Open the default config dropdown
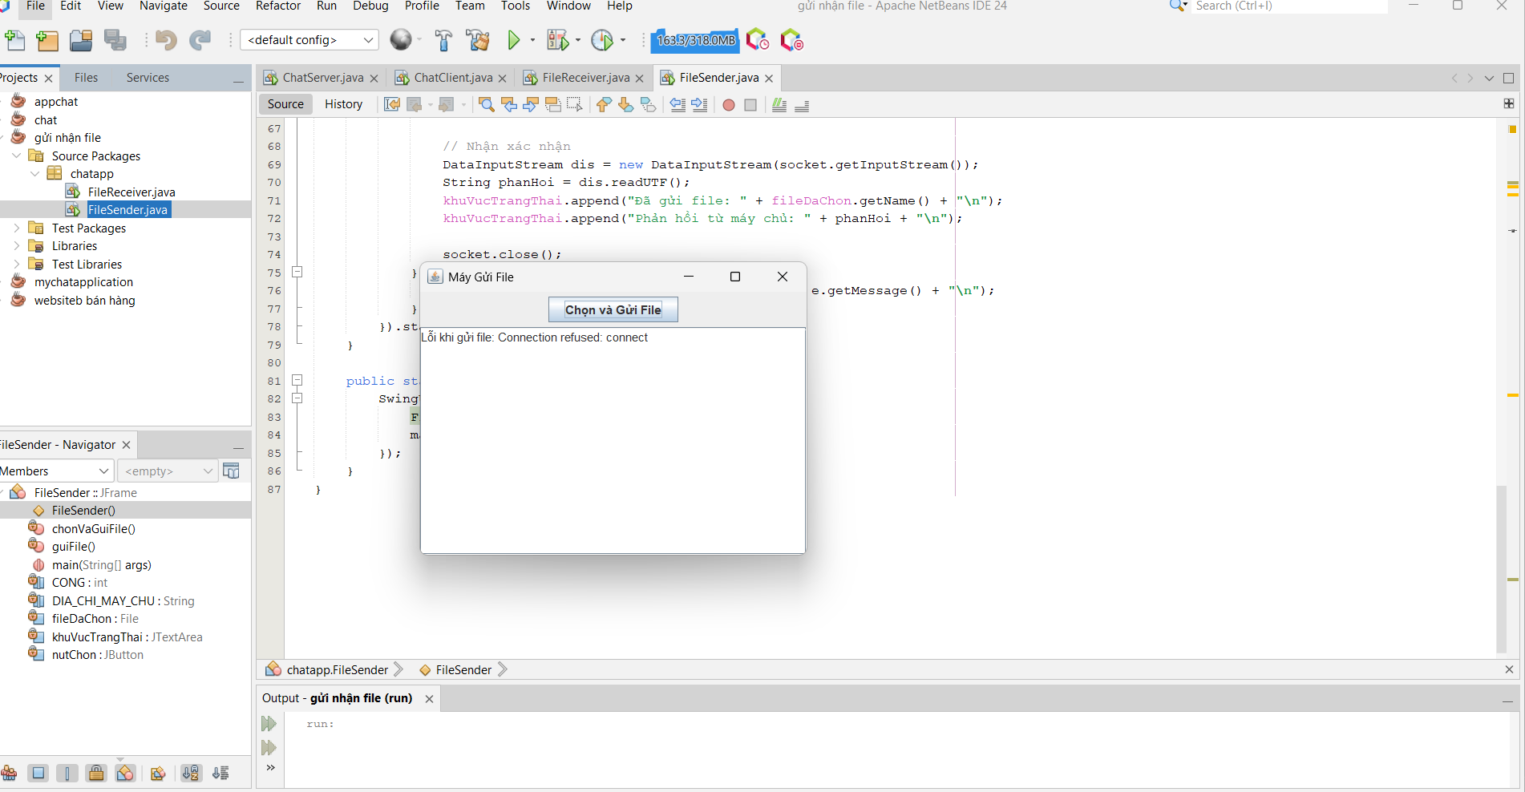The height and width of the screenshot is (792, 1525). click(309, 40)
